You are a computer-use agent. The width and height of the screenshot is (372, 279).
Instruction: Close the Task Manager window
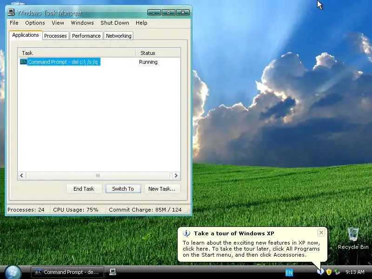[x=183, y=13]
